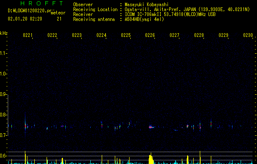Click observer name Masayuki Kobayashi
The image size is (257, 164).
point(147,5)
